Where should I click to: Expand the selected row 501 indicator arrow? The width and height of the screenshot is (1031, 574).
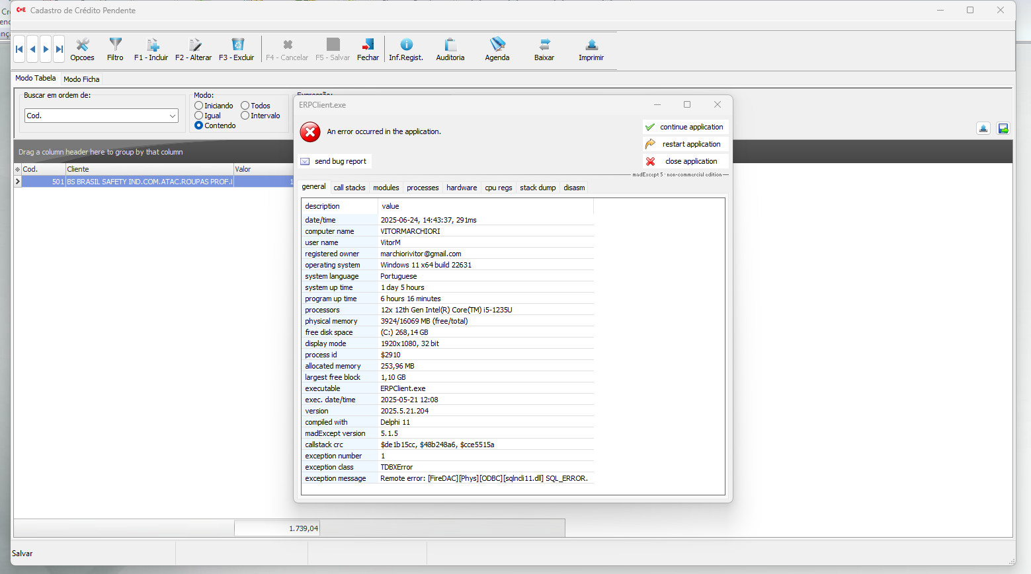point(18,182)
